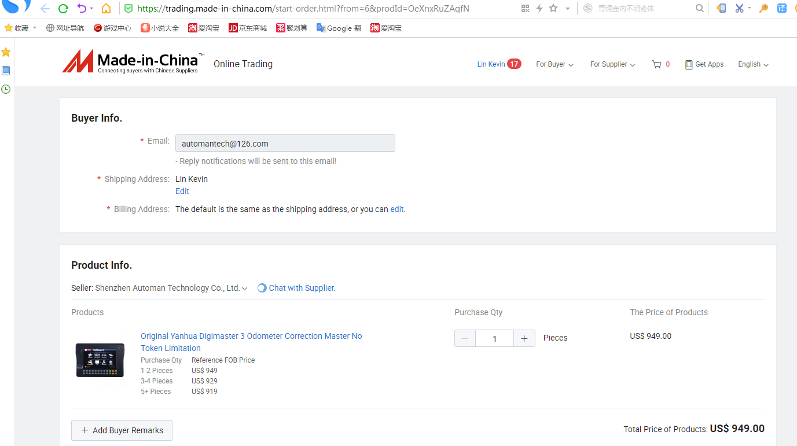Open the address bar dropdown arrow
Image resolution: width=797 pixels, height=446 pixels.
coord(567,9)
